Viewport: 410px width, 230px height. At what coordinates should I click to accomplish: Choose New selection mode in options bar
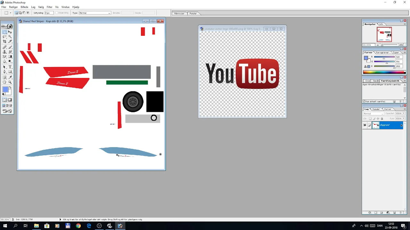[16, 13]
